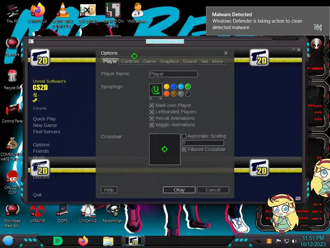Viewport: 330px width, 248px height.
Task: Go to next spraylogo with right arrows
Action: pos(160,98)
